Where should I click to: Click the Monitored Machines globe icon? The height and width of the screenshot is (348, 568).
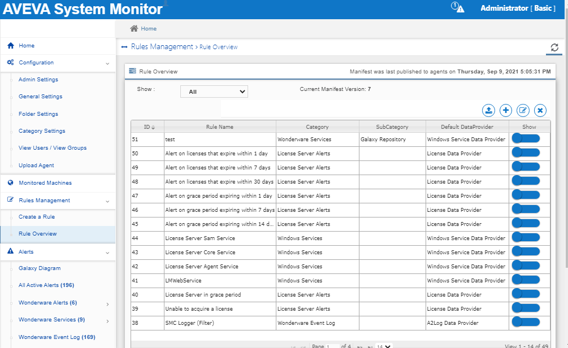point(11,182)
